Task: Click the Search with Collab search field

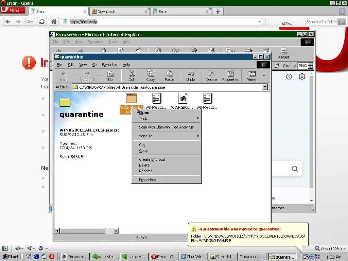Action: pos(322,22)
